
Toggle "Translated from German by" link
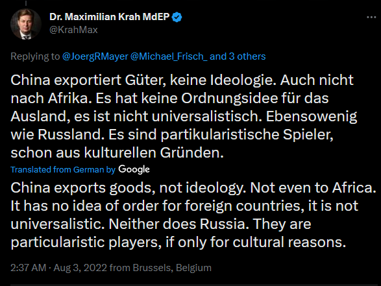[x=63, y=169]
